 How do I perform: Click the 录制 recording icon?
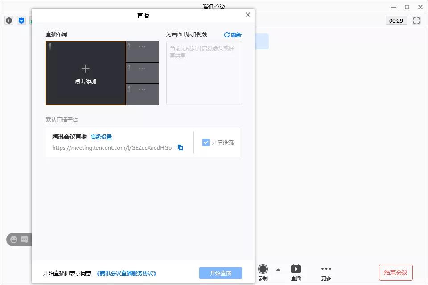(x=263, y=269)
